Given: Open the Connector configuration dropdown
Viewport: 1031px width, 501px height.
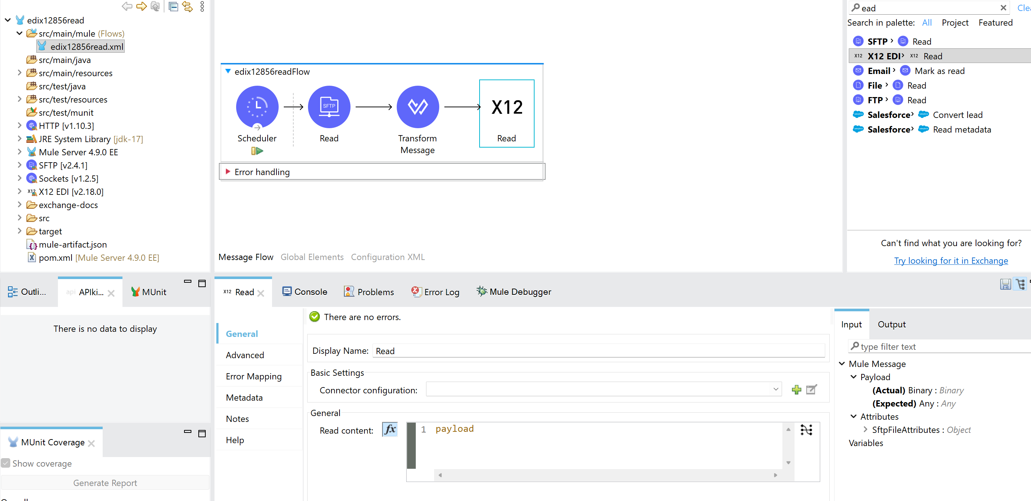Looking at the screenshot, I should click(x=776, y=389).
